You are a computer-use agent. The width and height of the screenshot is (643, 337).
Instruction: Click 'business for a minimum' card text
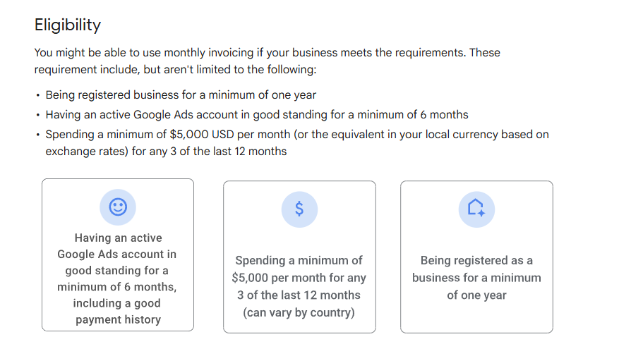[476, 278]
